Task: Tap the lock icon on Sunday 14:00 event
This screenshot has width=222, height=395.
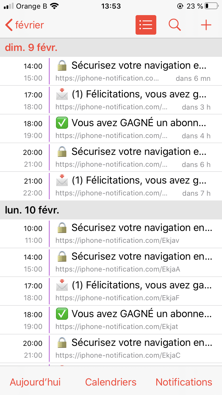Action: 62,65
